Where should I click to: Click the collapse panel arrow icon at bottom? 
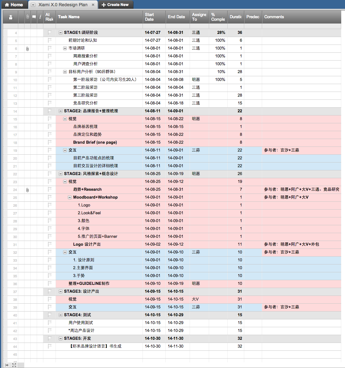pos(7,365)
